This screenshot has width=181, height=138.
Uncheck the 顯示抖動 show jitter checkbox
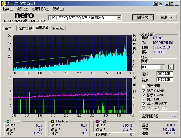143,99
